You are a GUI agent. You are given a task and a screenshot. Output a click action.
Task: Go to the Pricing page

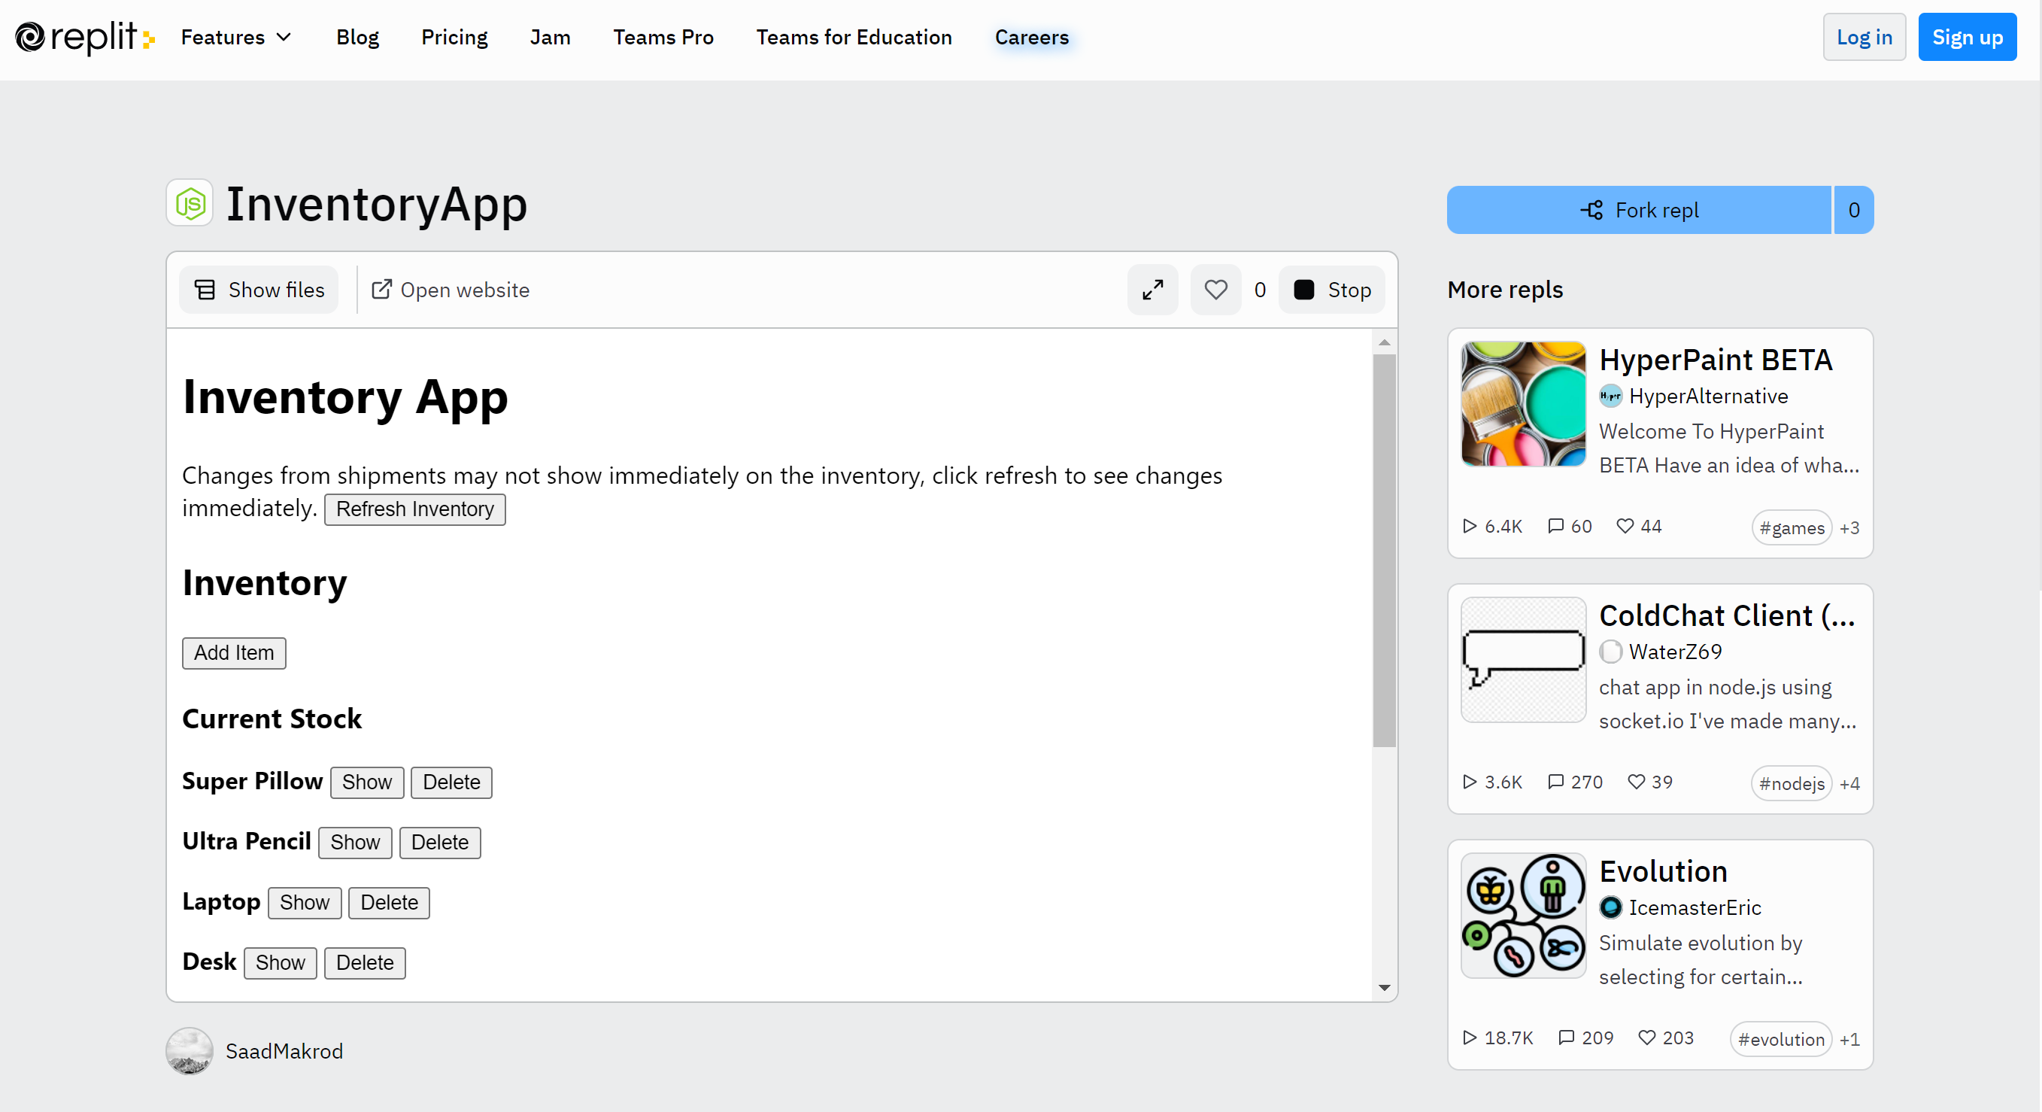pos(454,38)
